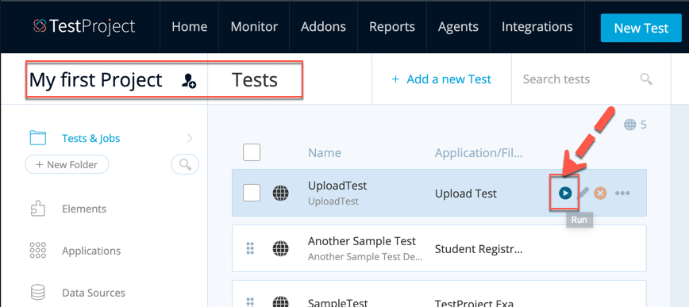Viewport: 689px width, 307px height.
Task: Click the Upload Test application cell
Action: tap(466, 194)
